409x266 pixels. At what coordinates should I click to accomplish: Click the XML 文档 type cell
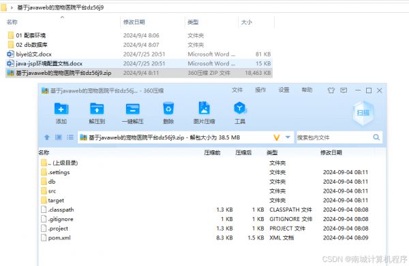click(282, 237)
